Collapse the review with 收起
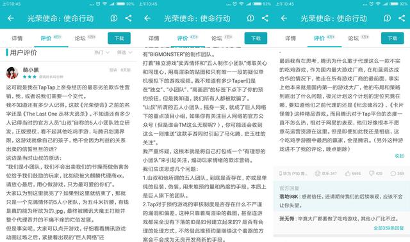Viewport: 410px width, 242px height. [x=399, y=156]
